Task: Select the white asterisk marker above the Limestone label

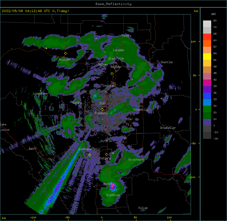Action: pyautogui.click(x=40, y=91)
